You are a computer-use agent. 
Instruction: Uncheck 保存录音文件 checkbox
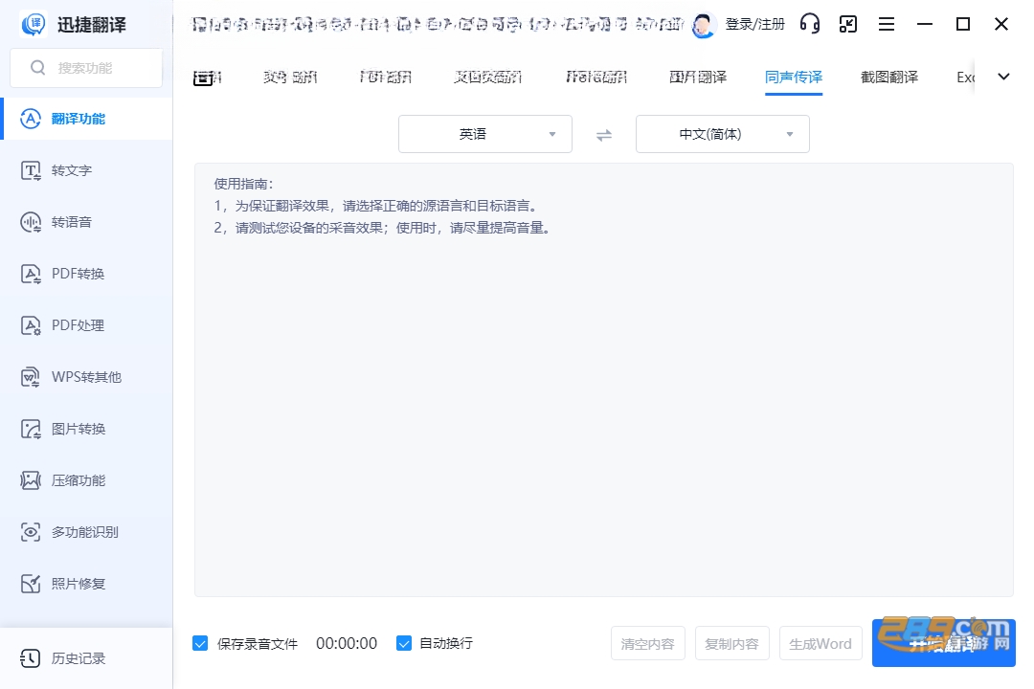[200, 643]
